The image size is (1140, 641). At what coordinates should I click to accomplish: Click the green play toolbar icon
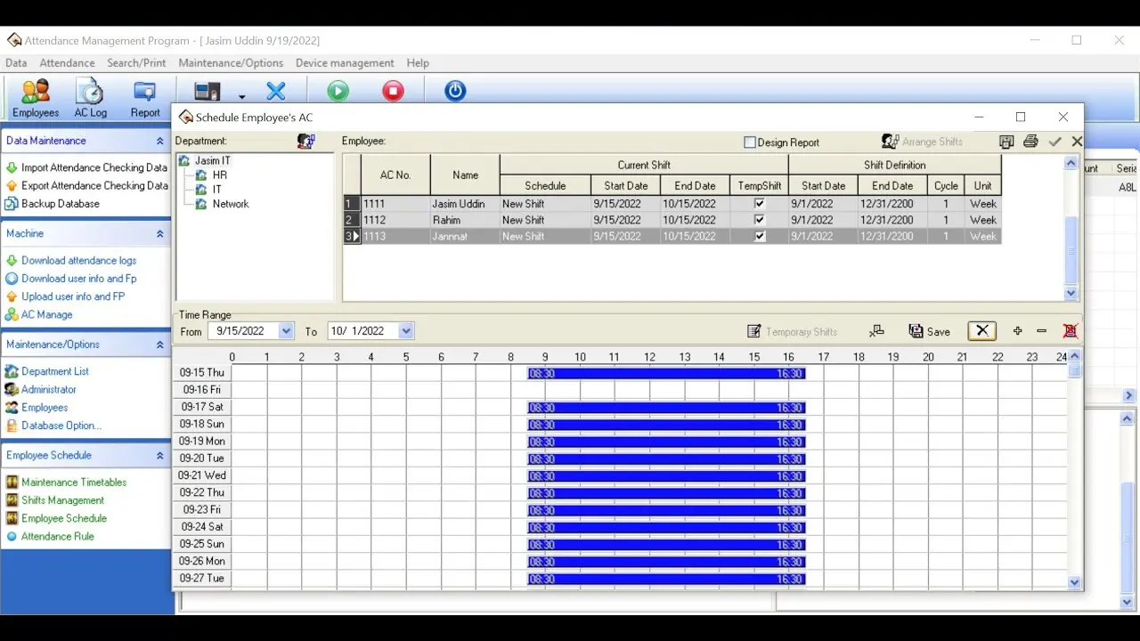point(338,91)
